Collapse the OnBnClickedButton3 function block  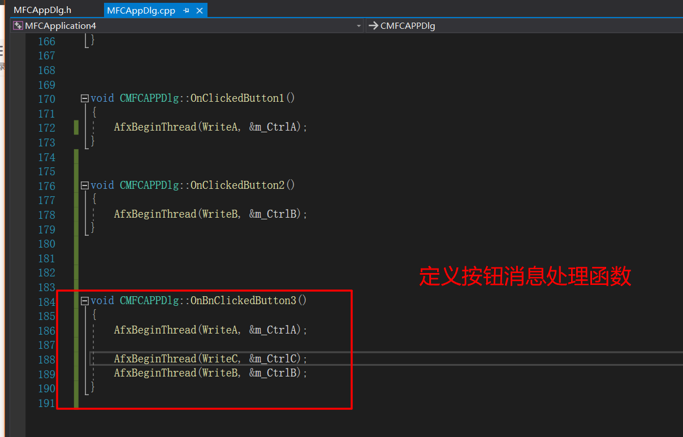coord(85,301)
